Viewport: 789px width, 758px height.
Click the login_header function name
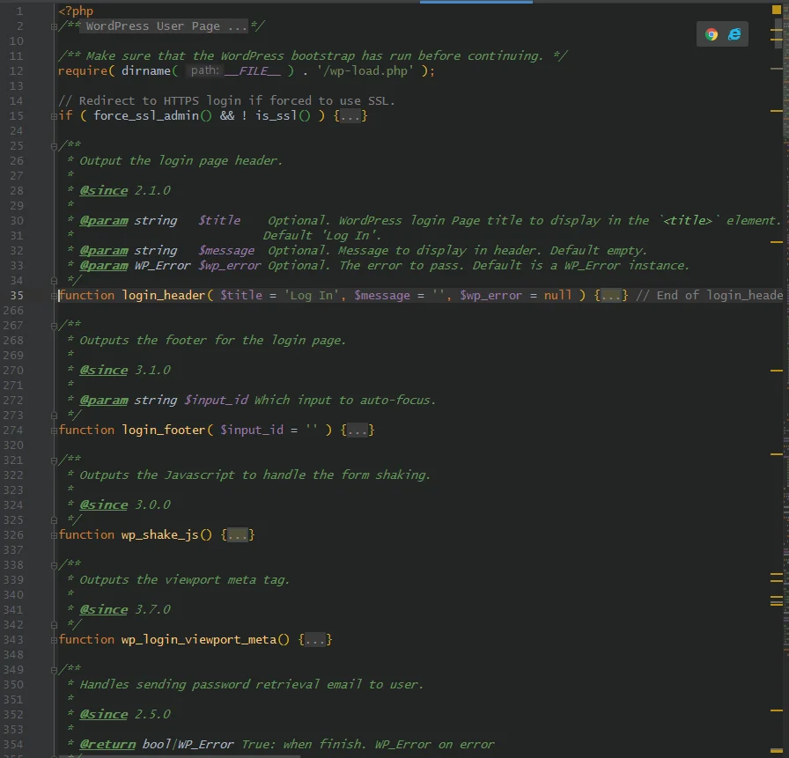click(164, 295)
